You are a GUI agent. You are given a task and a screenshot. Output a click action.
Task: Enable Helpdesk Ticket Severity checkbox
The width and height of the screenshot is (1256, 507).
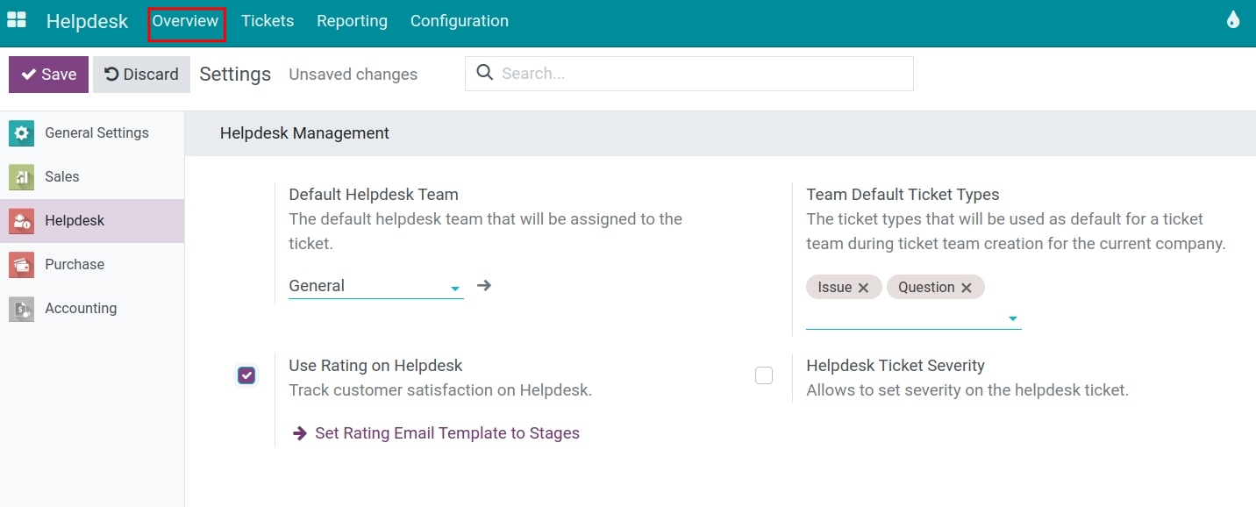coord(764,375)
